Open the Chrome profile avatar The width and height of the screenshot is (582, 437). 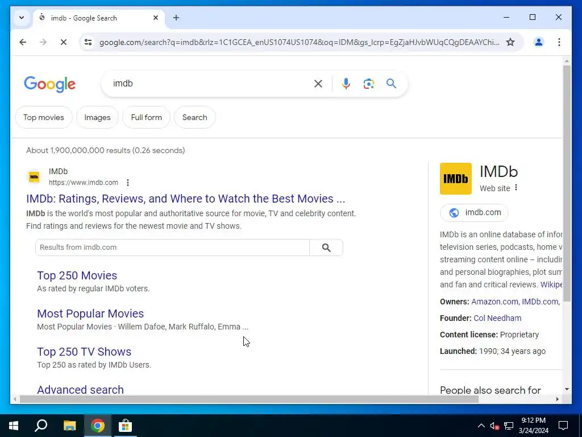[x=539, y=42]
